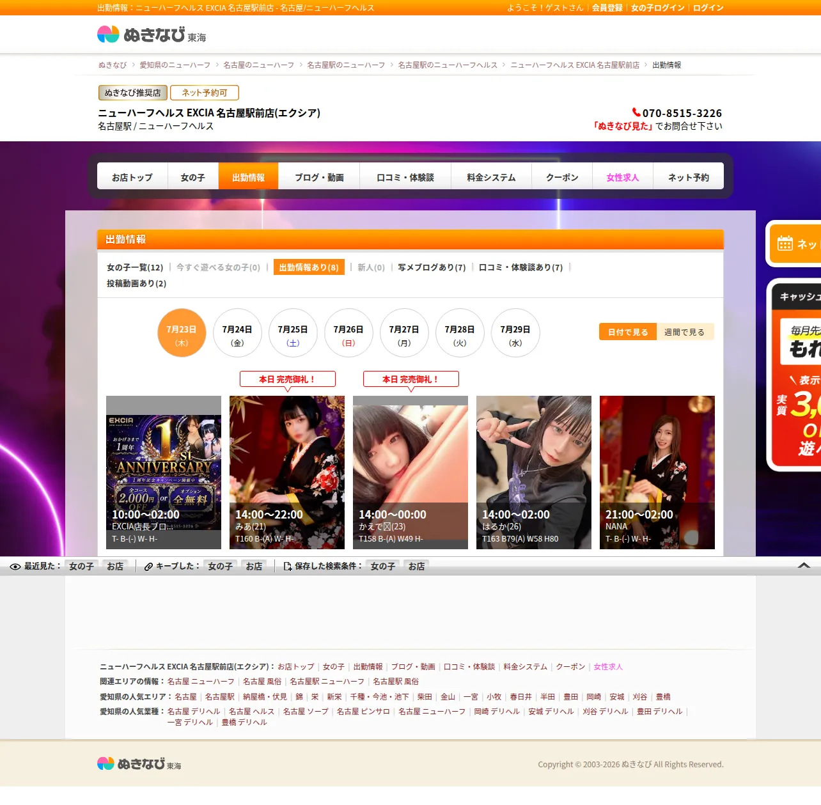Open the 女性求人 tab
Screen dimensions: 821x805
[x=623, y=177]
